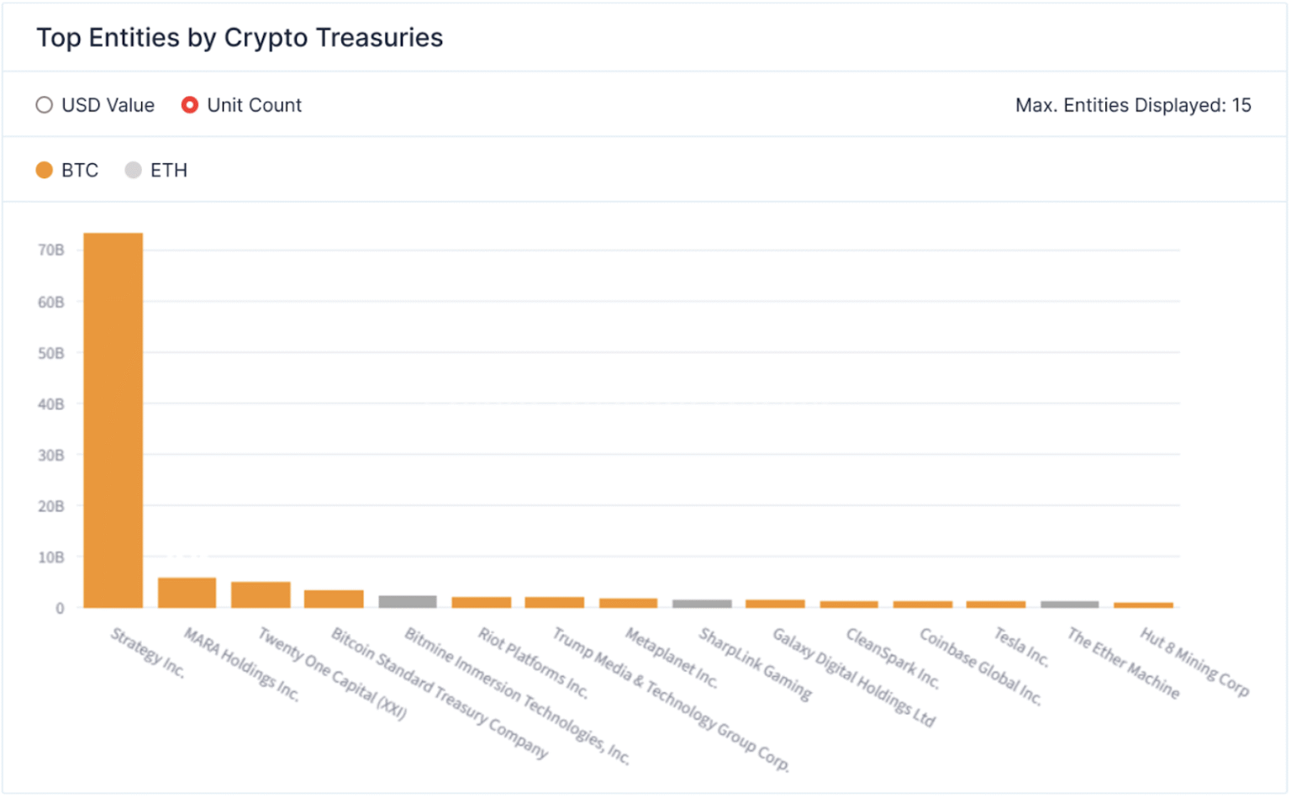
Task: Click the The Ether Machine axis label
Action: click(1124, 662)
